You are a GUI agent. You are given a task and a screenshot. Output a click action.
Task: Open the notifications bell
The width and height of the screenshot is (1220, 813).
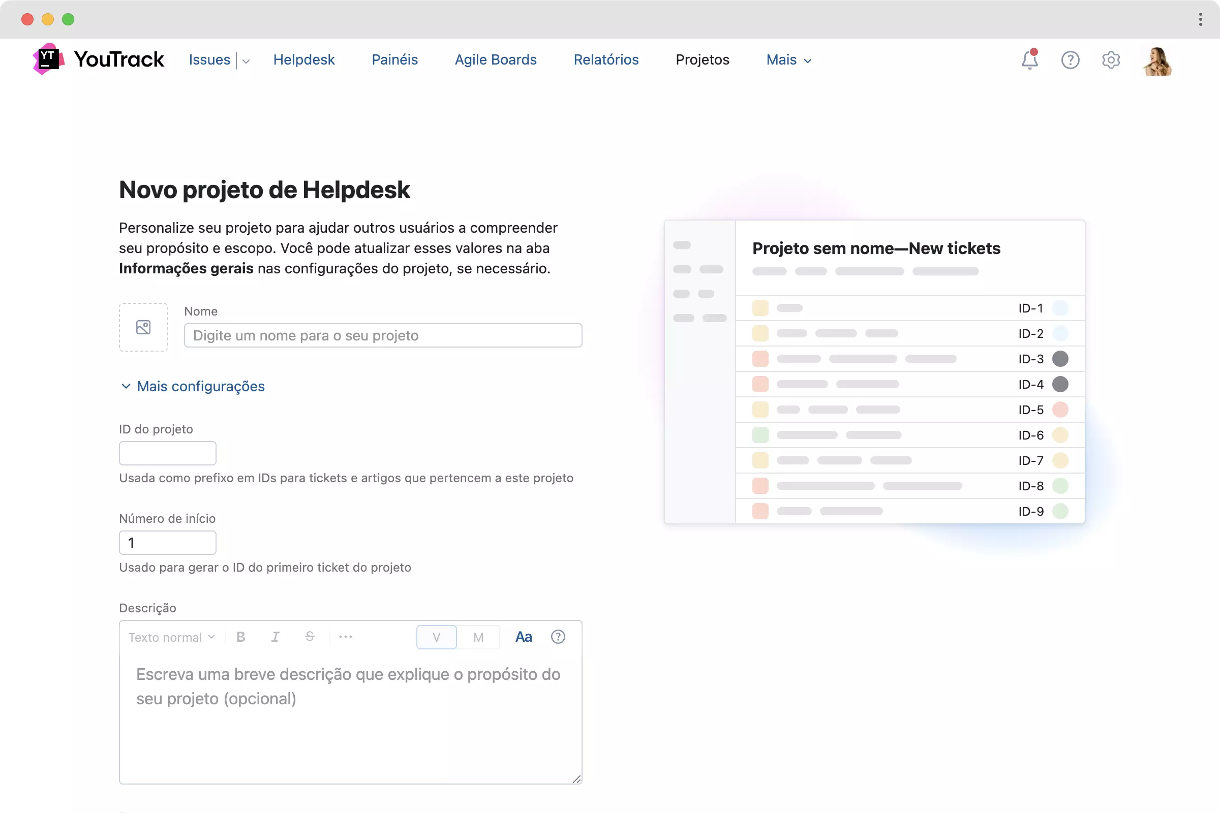click(x=1029, y=60)
